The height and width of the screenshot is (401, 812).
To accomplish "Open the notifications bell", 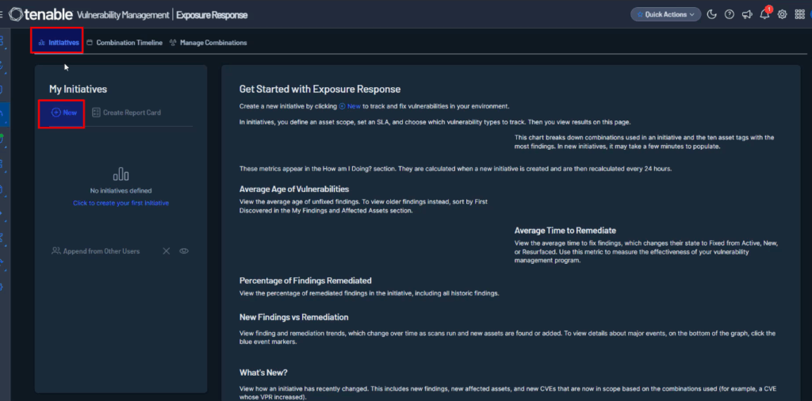I will pyautogui.click(x=764, y=14).
